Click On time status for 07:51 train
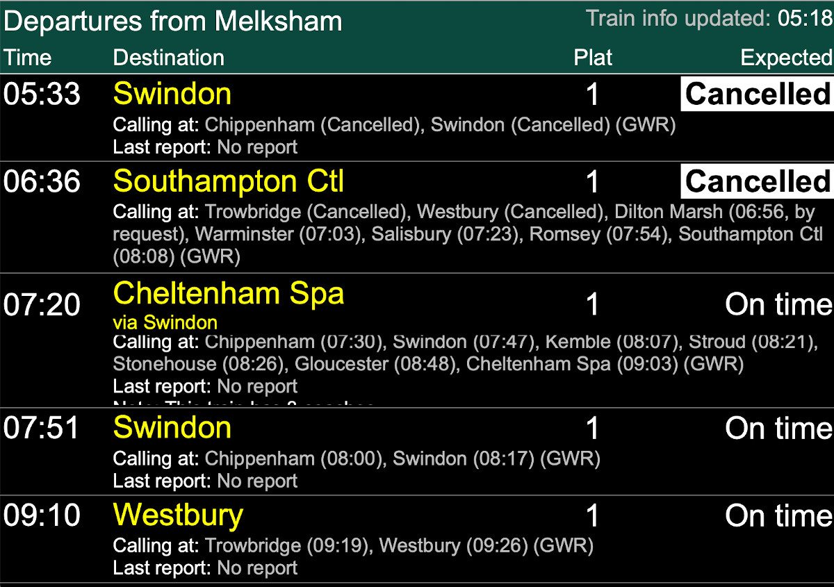 (x=778, y=428)
